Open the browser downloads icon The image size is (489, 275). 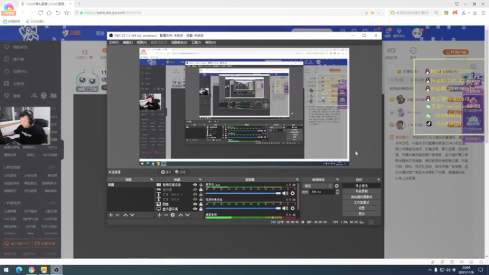pyautogui.click(x=475, y=13)
